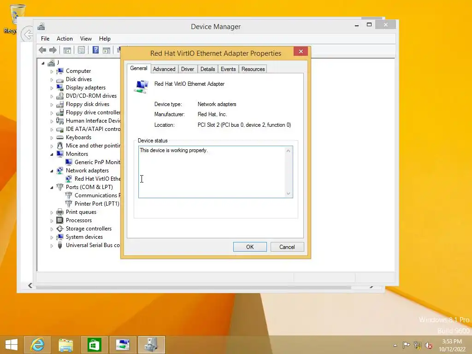This screenshot has height=354, width=472.
Task: Open the Action menu
Action: [65, 39]
